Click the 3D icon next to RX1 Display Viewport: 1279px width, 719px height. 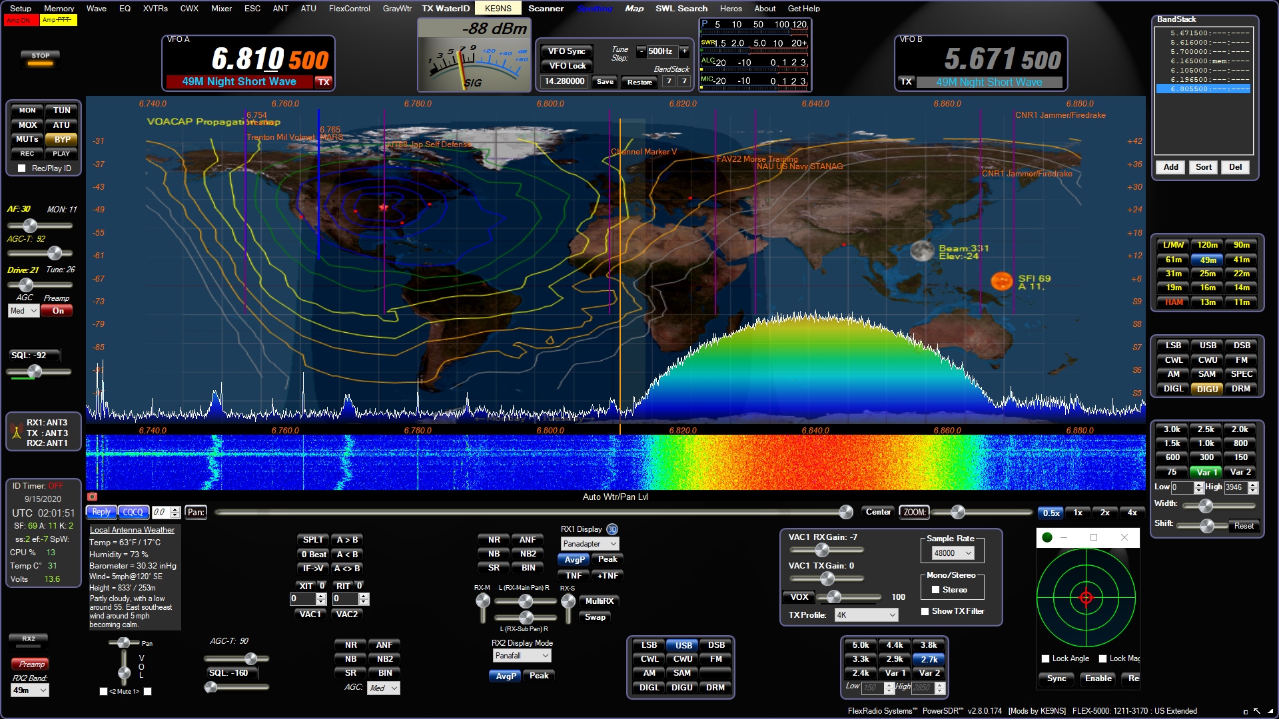(612, 529)
